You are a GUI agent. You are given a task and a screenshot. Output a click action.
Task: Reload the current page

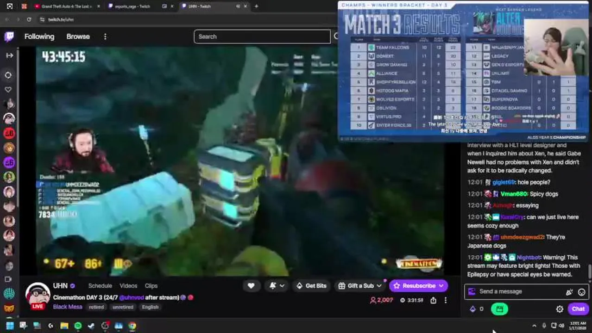tap(29, 19)
